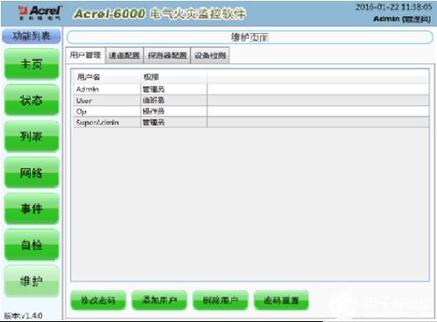
Task: Click the 删除用户 delete user button
Action: tap(221, 300)
